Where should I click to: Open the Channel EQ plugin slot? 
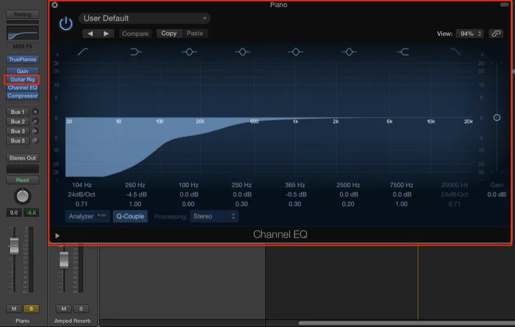pos(23,88)
